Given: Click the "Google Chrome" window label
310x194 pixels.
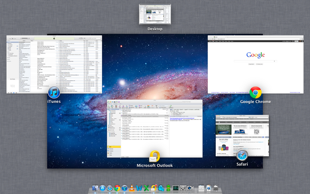Looking at the screenshot, I should pyautogui.click(x=255, y=101).
